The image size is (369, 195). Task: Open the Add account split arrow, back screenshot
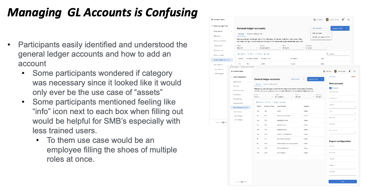tap(326, 28)
